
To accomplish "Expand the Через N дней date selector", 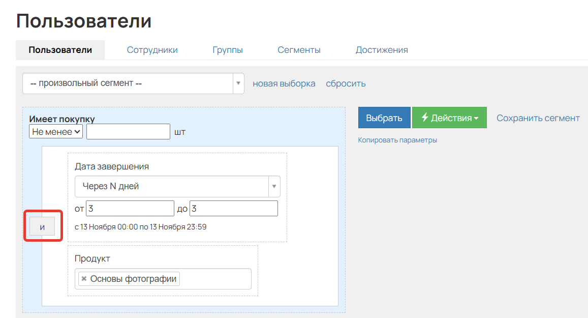I will click(x=173, y=186).
